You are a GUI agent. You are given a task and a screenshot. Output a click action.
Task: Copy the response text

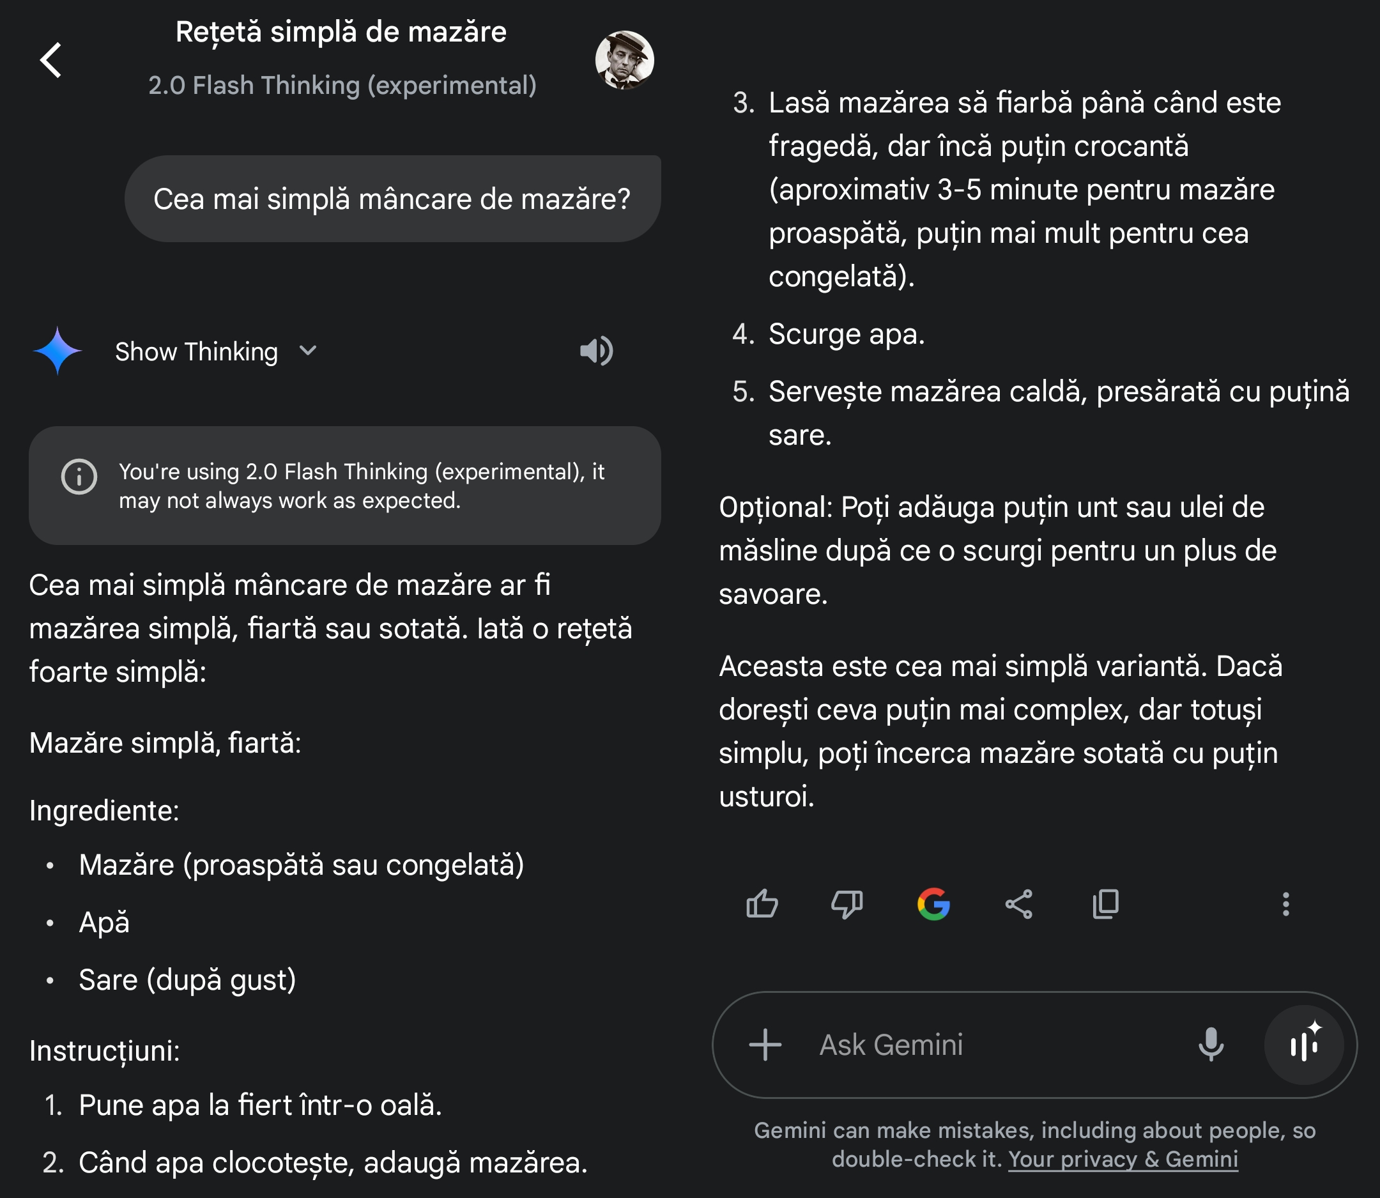(1105, 905)
